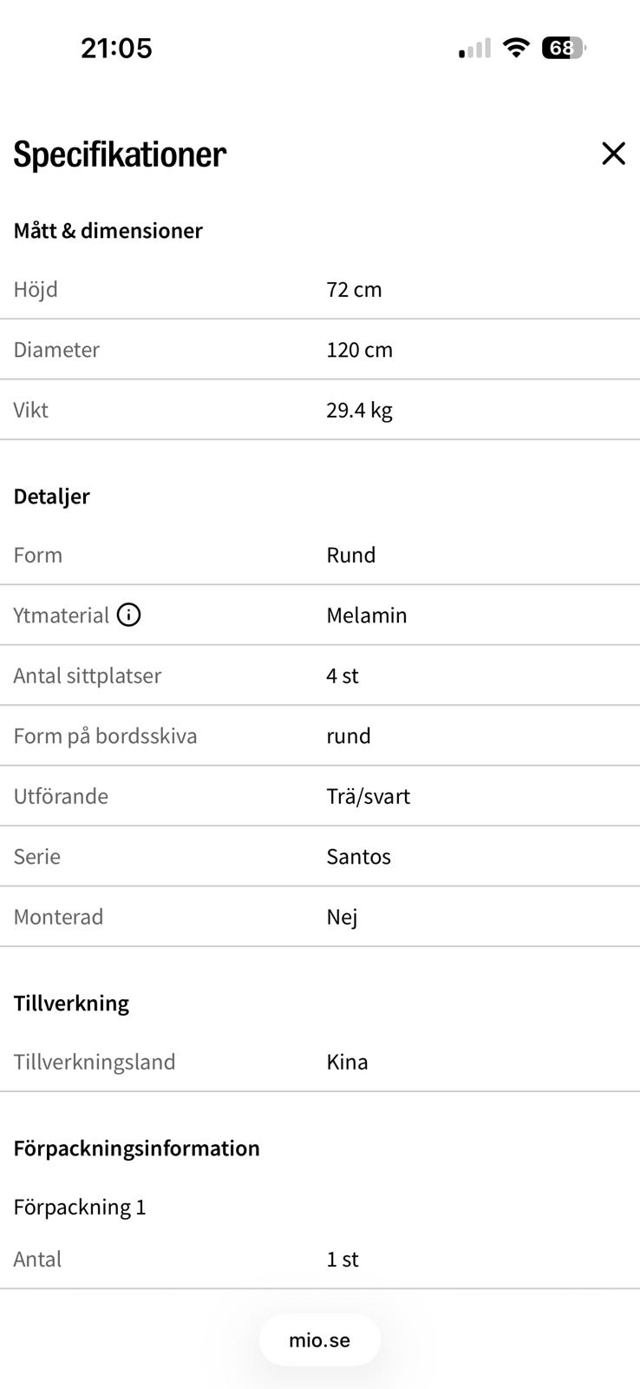Viewport: 640px width, 1389px height.
Task: Select the Höjd 72 cm row
Action: pyautogui.click(x=320, y=289)
